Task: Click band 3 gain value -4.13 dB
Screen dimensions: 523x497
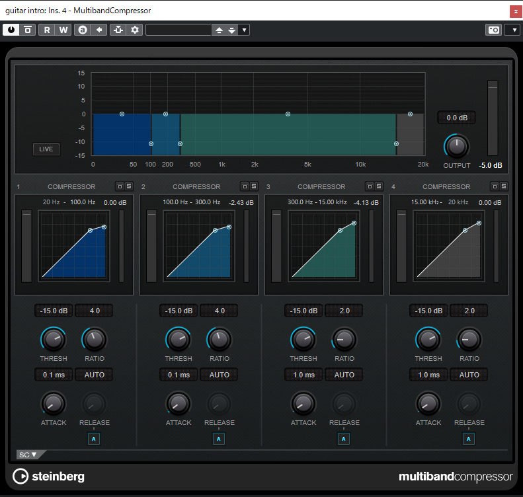Action: coord(366,203)
